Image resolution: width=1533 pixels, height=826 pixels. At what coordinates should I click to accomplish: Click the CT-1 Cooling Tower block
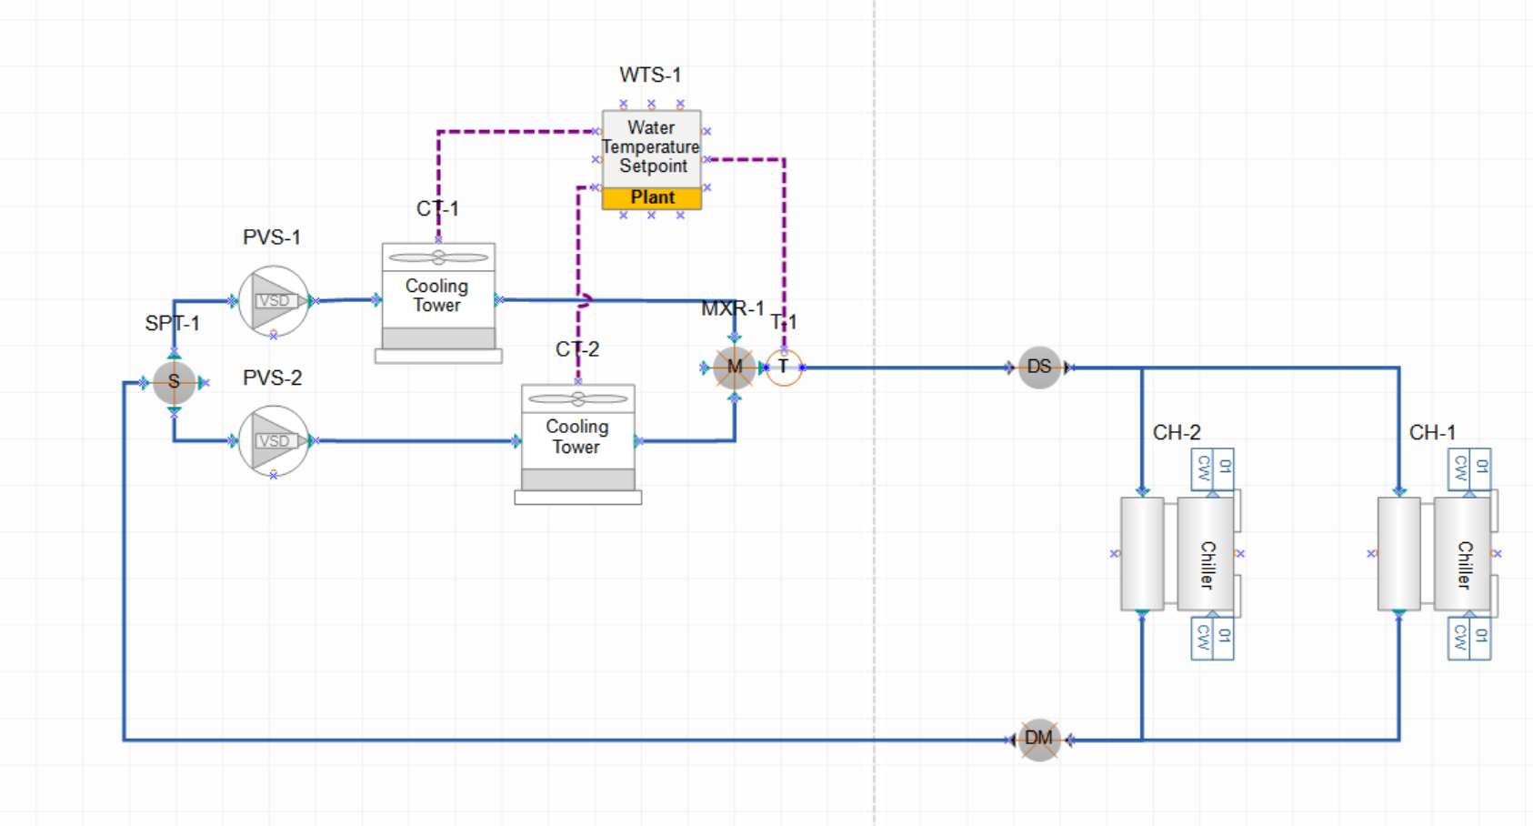pyautogui.click(x=437, y=296)
